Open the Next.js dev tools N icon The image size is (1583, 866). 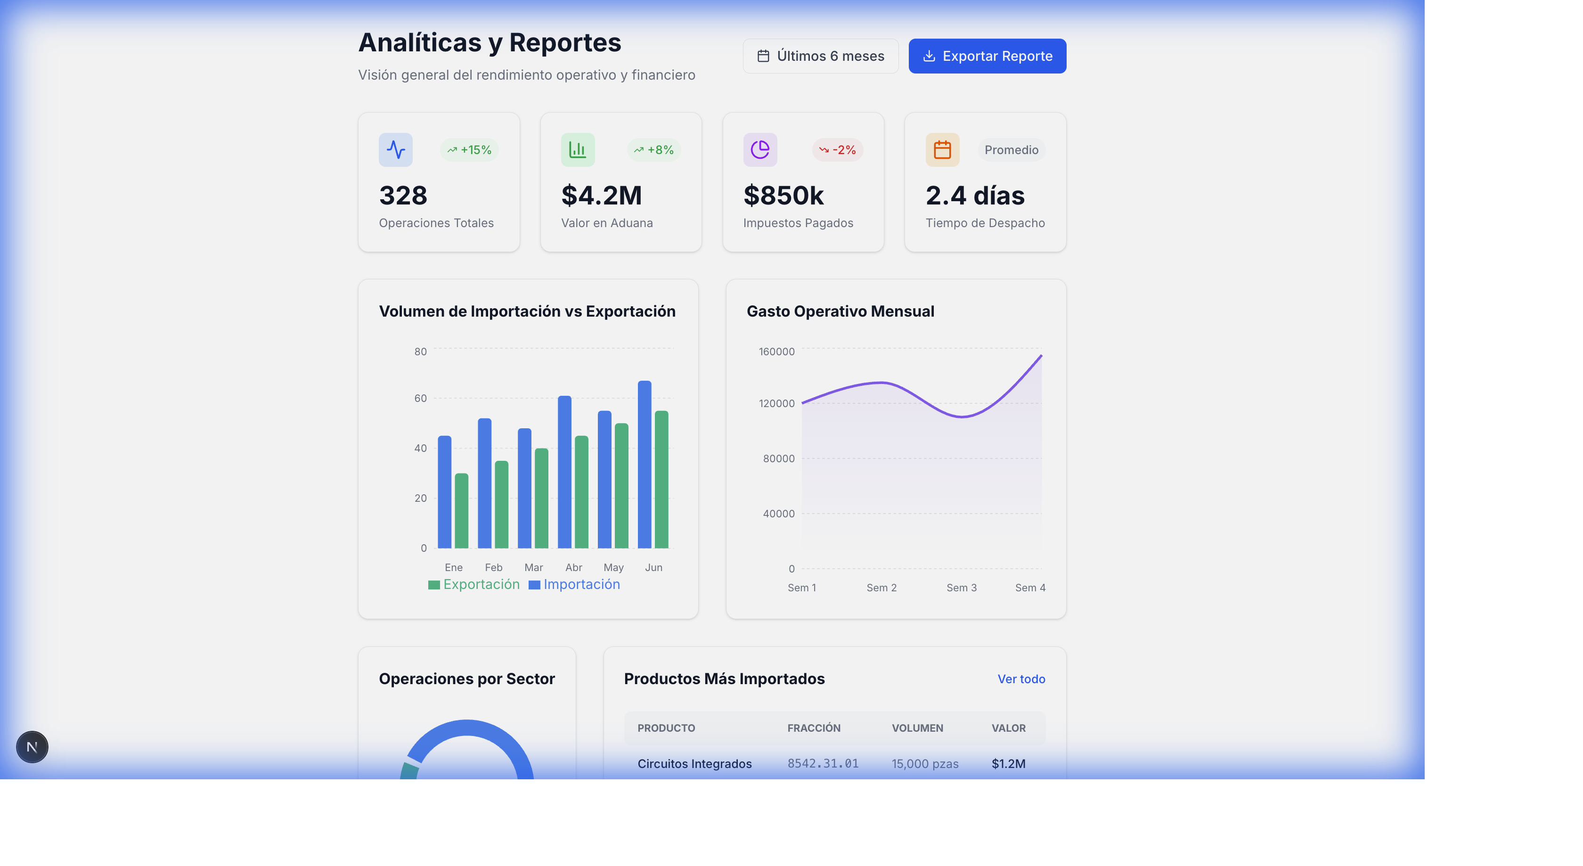(x=32, y=747)
